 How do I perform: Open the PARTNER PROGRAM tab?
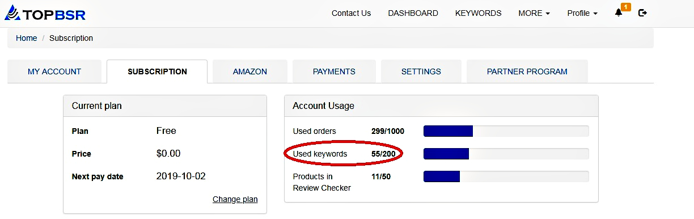(x=527, y=71)
